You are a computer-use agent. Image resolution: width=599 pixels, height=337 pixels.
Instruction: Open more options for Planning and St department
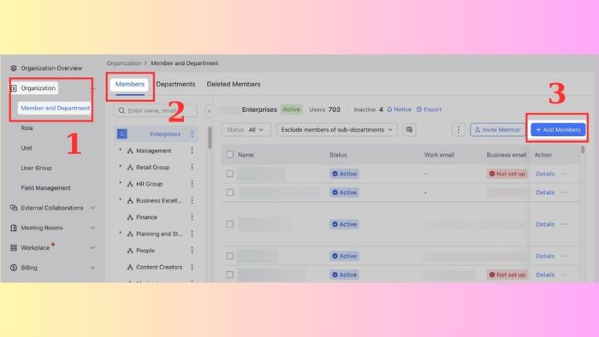click(193, 234)
